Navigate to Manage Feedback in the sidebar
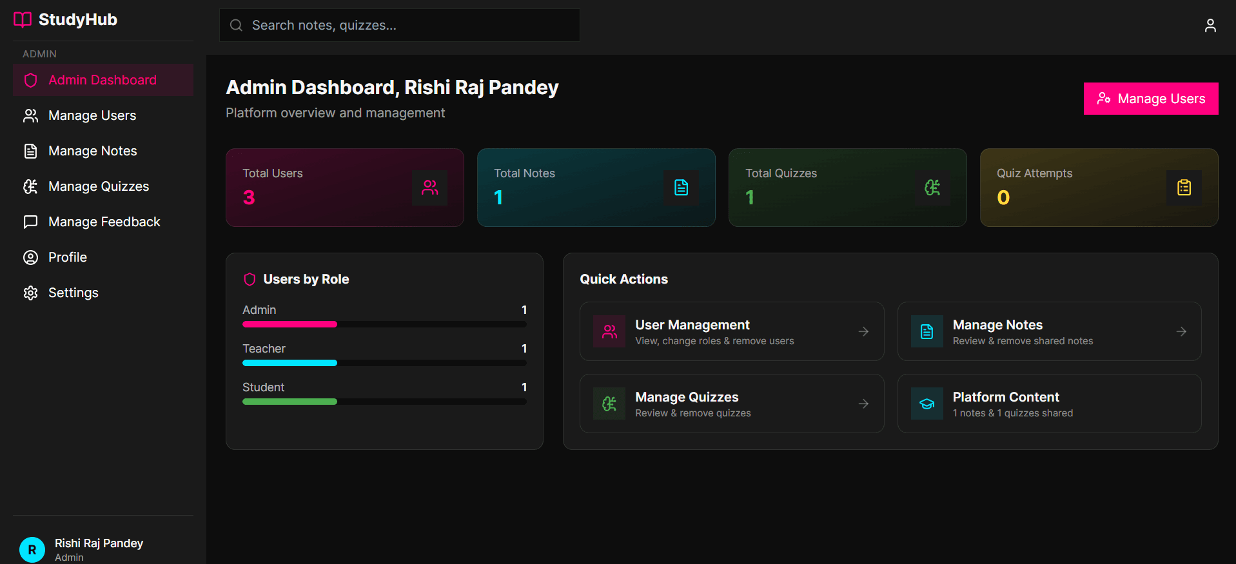This screenshot has height=564, width=1236. tap(103, 222)
